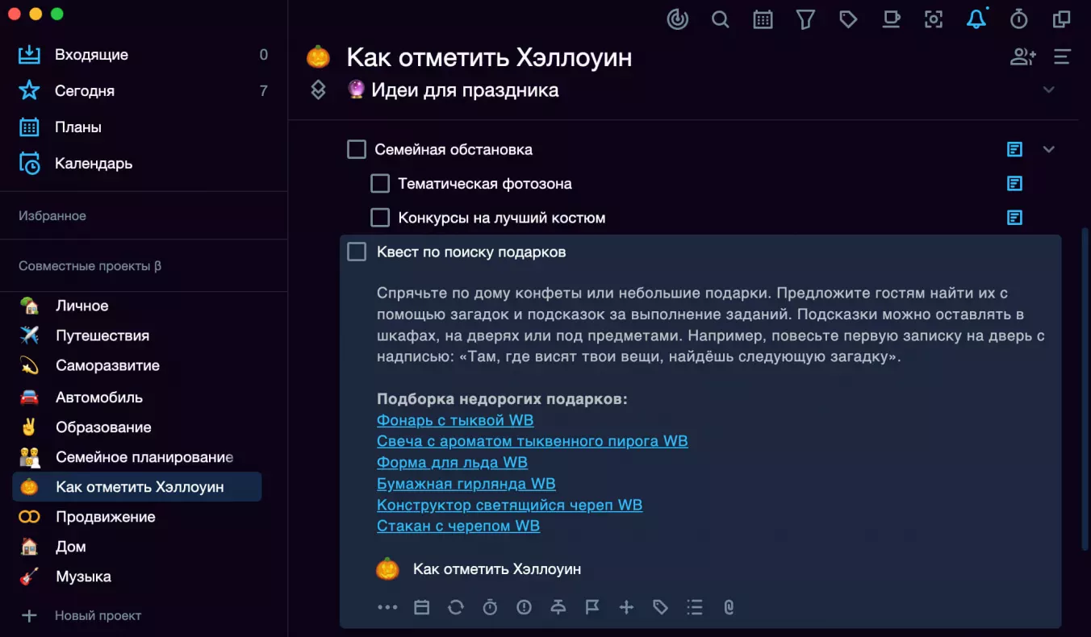1091x637 pixels.
Task: Click Совместные проекты β header
Action: click(90, 266)
